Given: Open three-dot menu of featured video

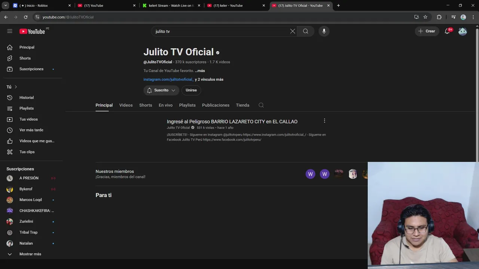Looking at the screenshot, I should pyautogui.click(x=324, y=121).
